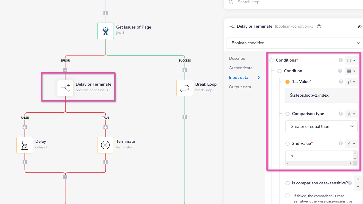Click the jira-1 step identifier text
Screen dimensions: 363x204
point(120,33)
